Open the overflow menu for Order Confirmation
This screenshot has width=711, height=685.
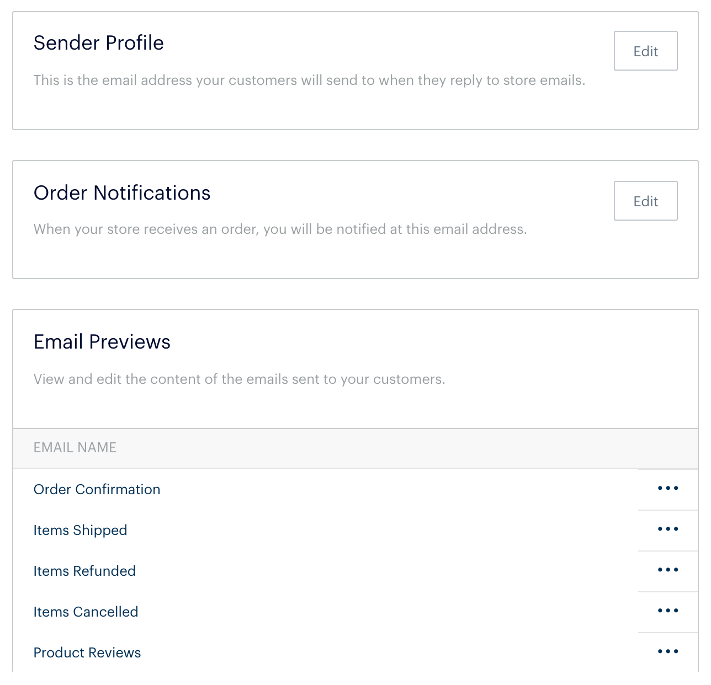click(x=668, y=489)
